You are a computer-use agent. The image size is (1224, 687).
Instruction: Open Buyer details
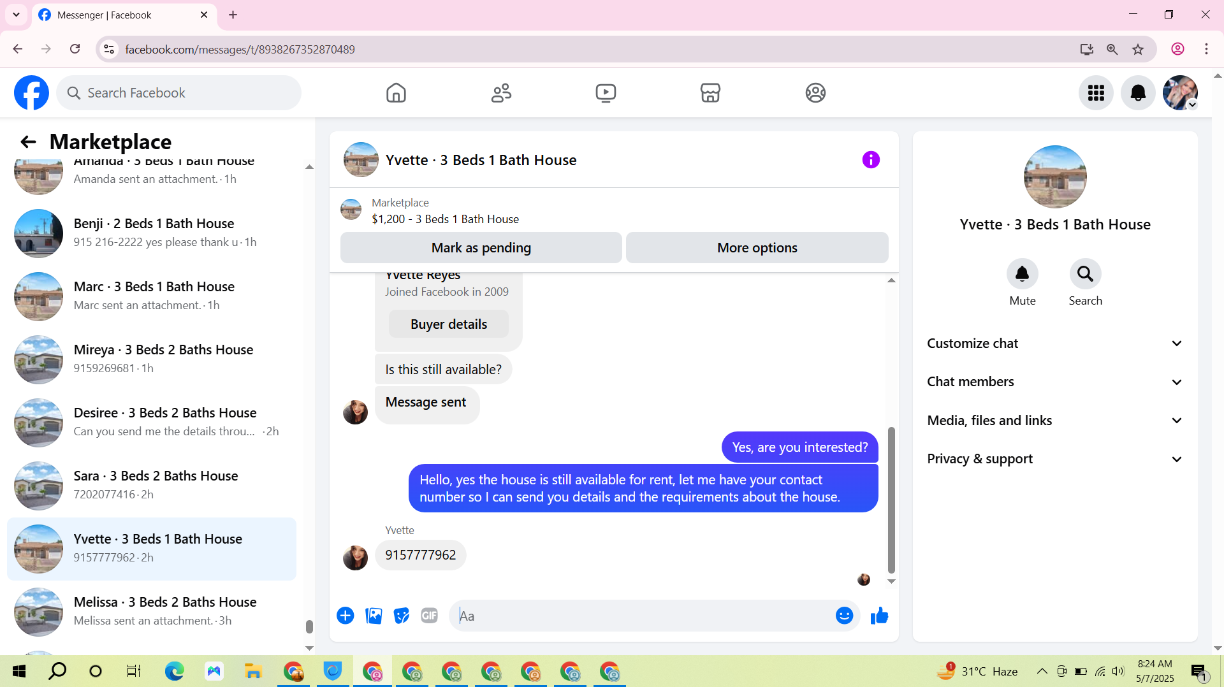tap(449, 324)
